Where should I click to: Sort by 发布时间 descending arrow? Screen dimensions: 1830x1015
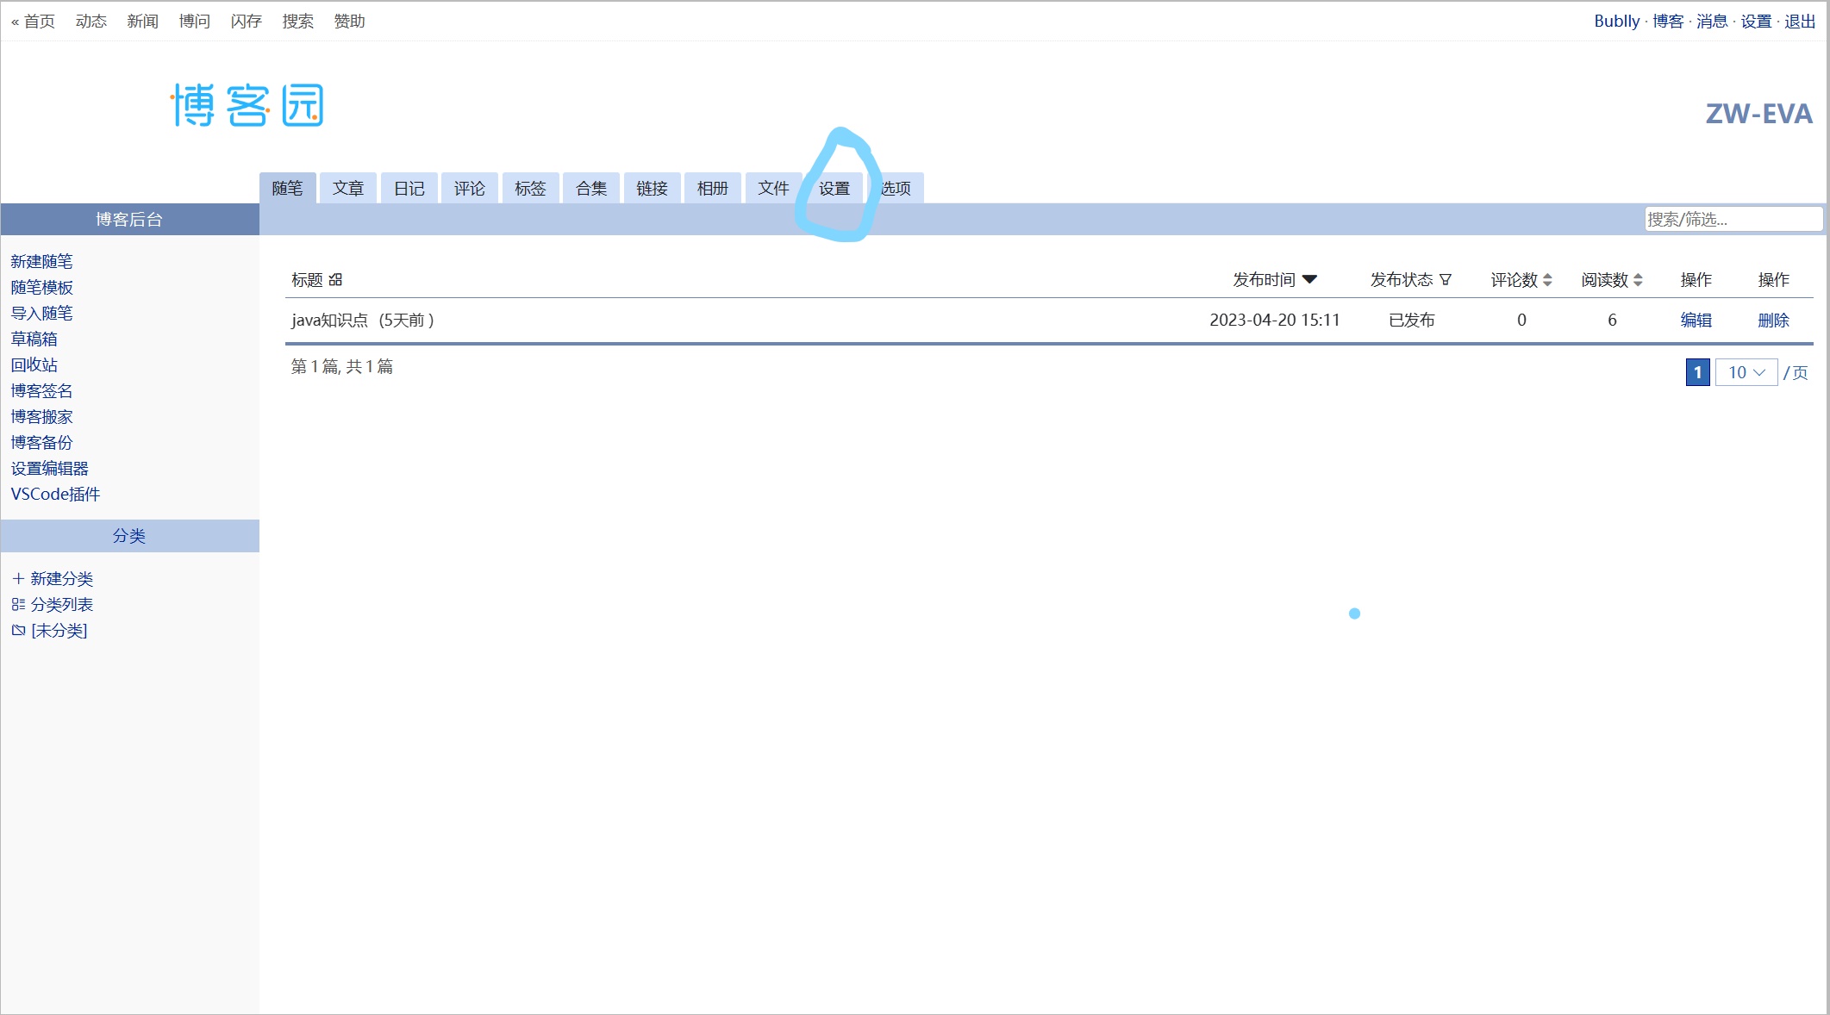[x=1310, y=279]
